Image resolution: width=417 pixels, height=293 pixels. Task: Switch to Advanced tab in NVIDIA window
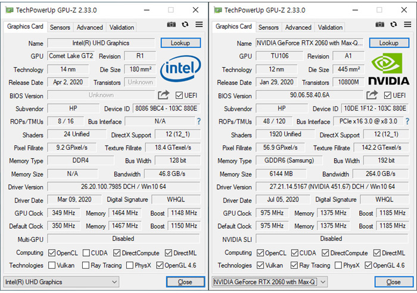[298, 27]
